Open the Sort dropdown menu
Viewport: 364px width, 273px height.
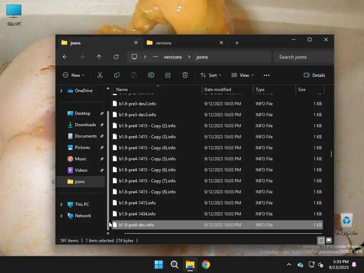coord(211,75)
